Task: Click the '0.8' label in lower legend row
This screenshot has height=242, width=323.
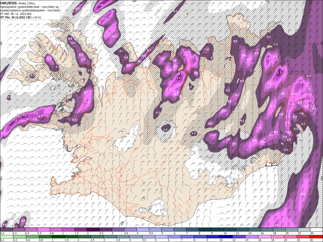Action: 41,240
